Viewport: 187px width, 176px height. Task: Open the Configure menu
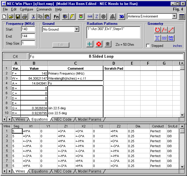point(27,9)
